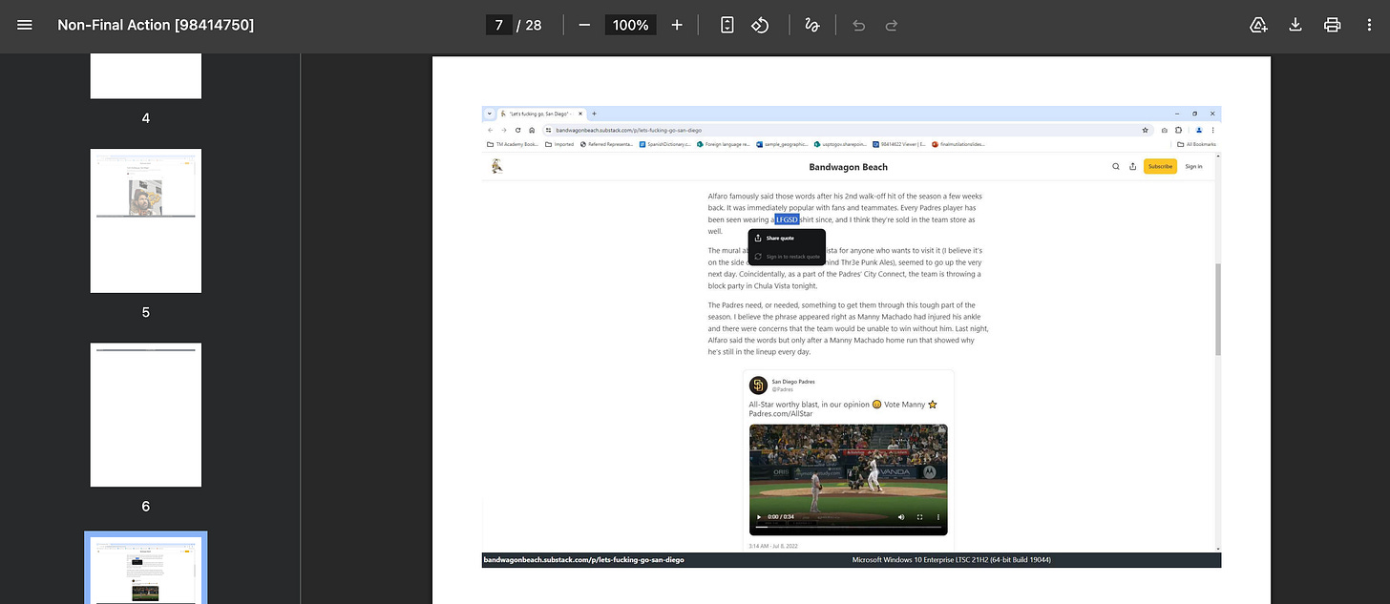Open the 'sample_geographic...' bookmark

click(783, 144)
